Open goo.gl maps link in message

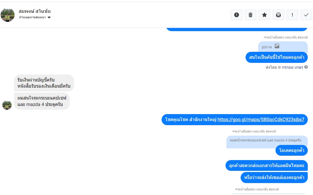click(261, 119)
